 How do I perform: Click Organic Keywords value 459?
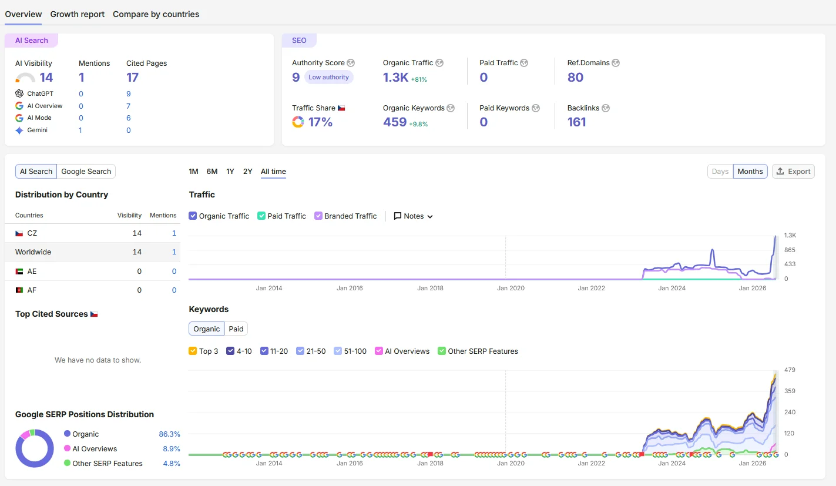(x=395, y=122)
